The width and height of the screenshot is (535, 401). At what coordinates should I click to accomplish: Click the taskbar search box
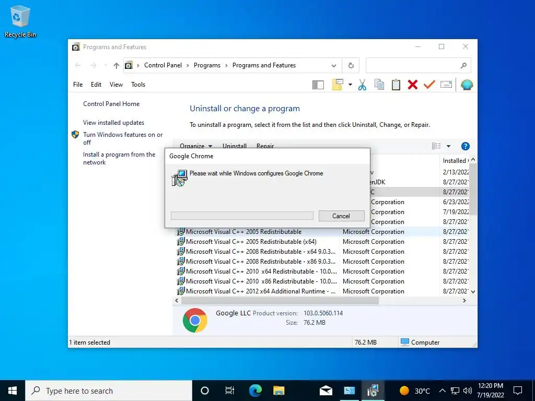pyautogui.click(x=109, y=391)
